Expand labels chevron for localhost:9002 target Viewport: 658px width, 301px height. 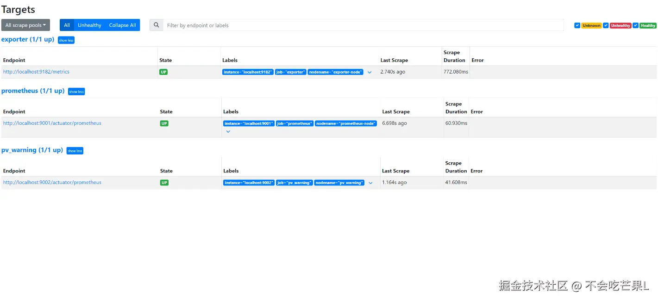pyautogui.click(x=370, y=183)
